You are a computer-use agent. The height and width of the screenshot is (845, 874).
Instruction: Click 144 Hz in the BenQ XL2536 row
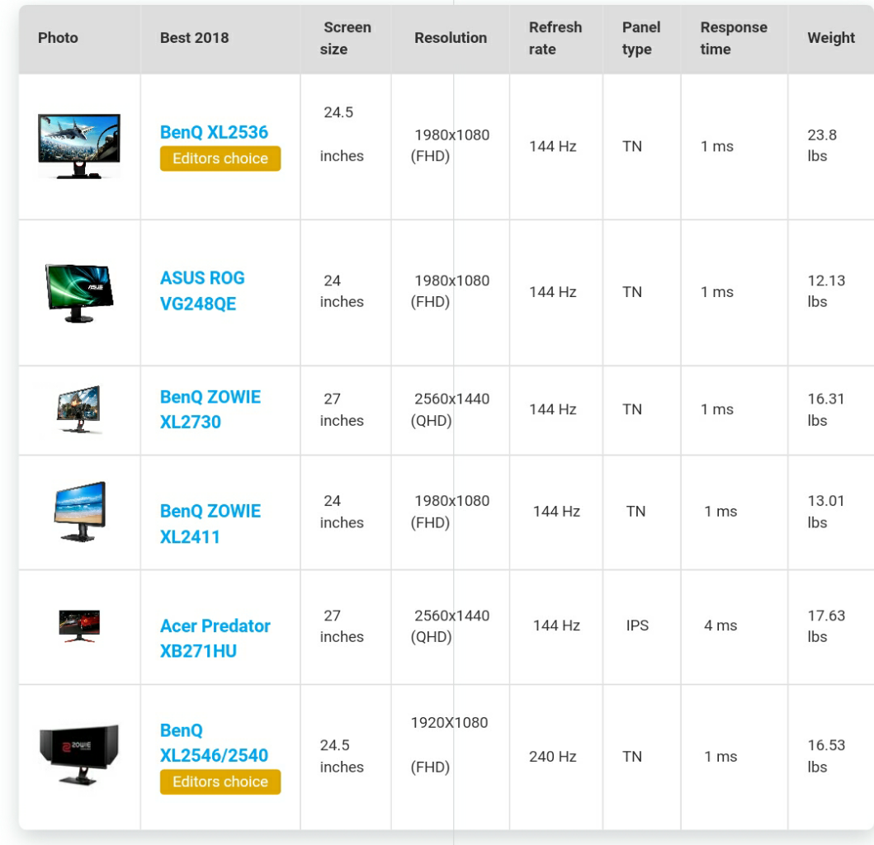[x=552, y=146]
